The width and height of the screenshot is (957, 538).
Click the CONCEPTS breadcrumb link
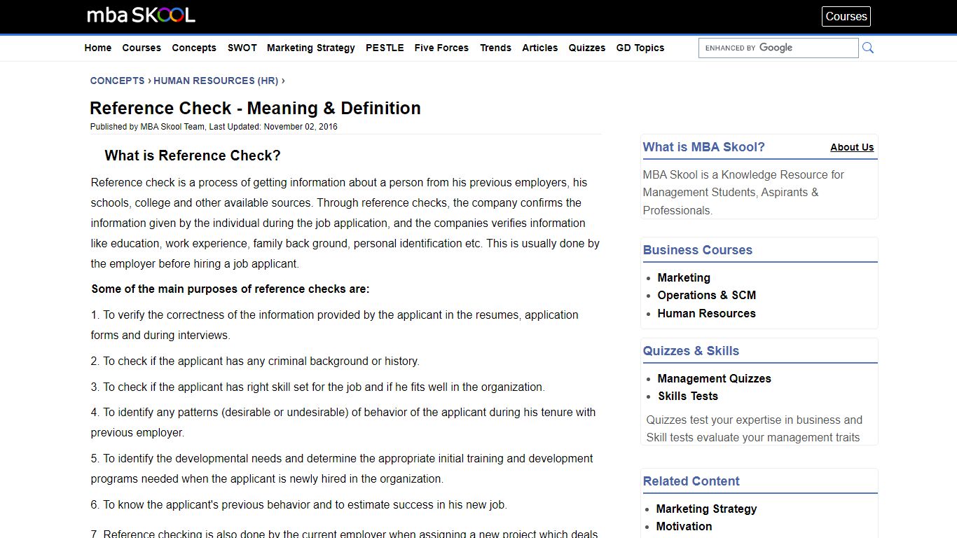pyautogui.click(x=117, y=81)
